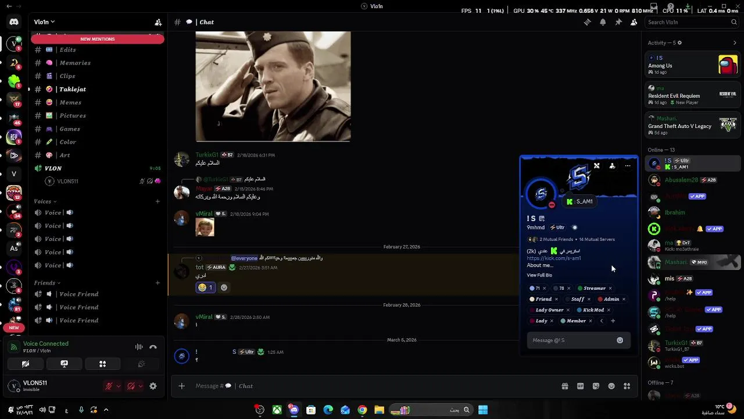Open the Pictures channel
Image resolution: width=744 pixels, height=419 pixels.
coord(73,115)
